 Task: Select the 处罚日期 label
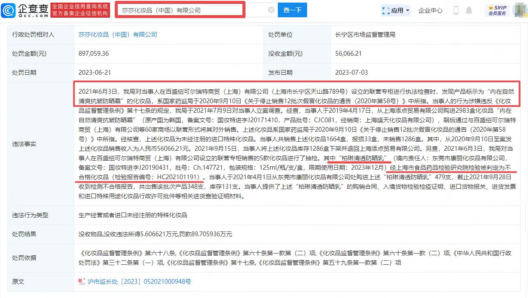pos(24,73)
